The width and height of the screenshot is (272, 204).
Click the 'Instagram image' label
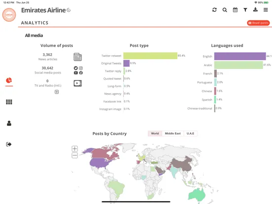tap(110, 109)
